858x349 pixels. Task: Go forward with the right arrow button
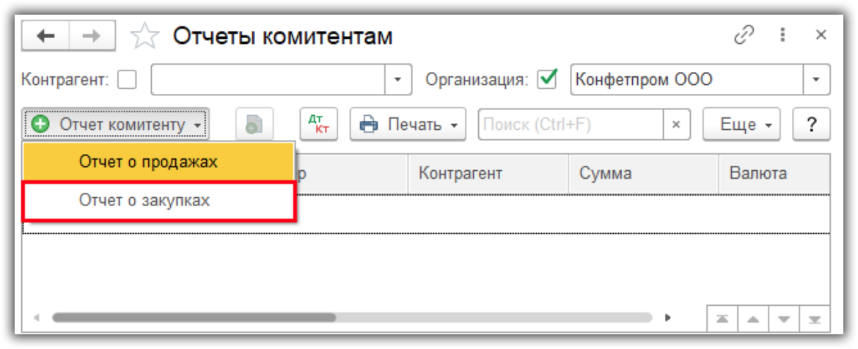pyautogui.click(x=92, y=36)
